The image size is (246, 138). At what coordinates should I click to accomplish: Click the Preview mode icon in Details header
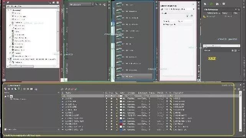click(x=236, y=50)
